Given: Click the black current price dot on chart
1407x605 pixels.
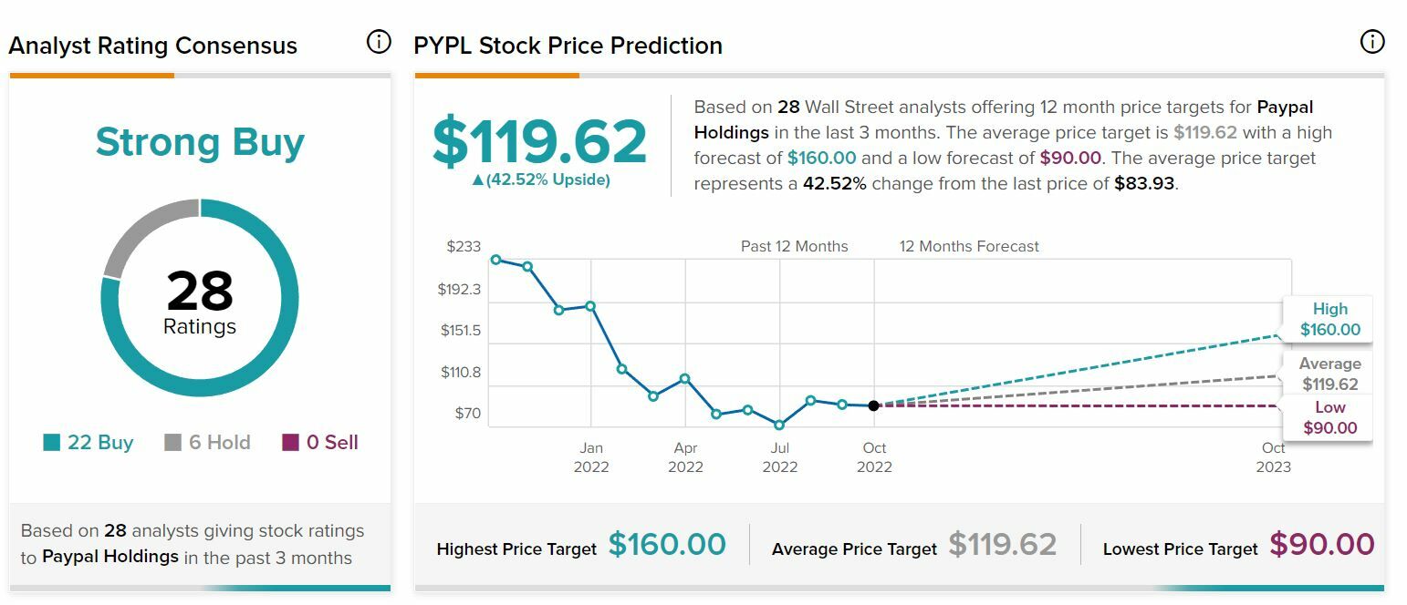Looking at the screenshot, I should [874, 405].
